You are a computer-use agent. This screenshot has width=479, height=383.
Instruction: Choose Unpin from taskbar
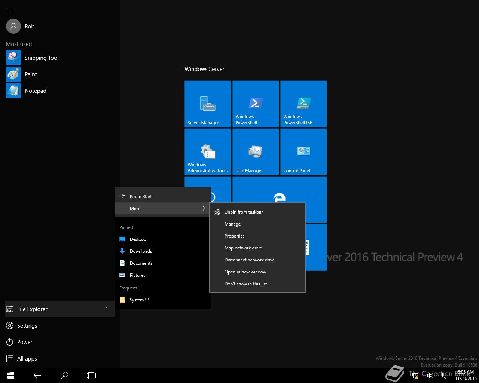257,212
